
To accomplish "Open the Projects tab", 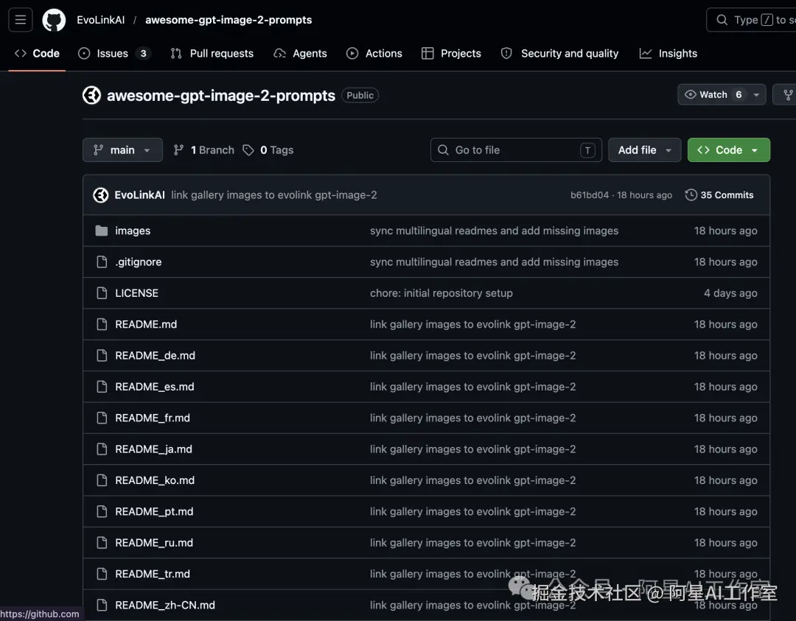I will (x=451, y=53).
